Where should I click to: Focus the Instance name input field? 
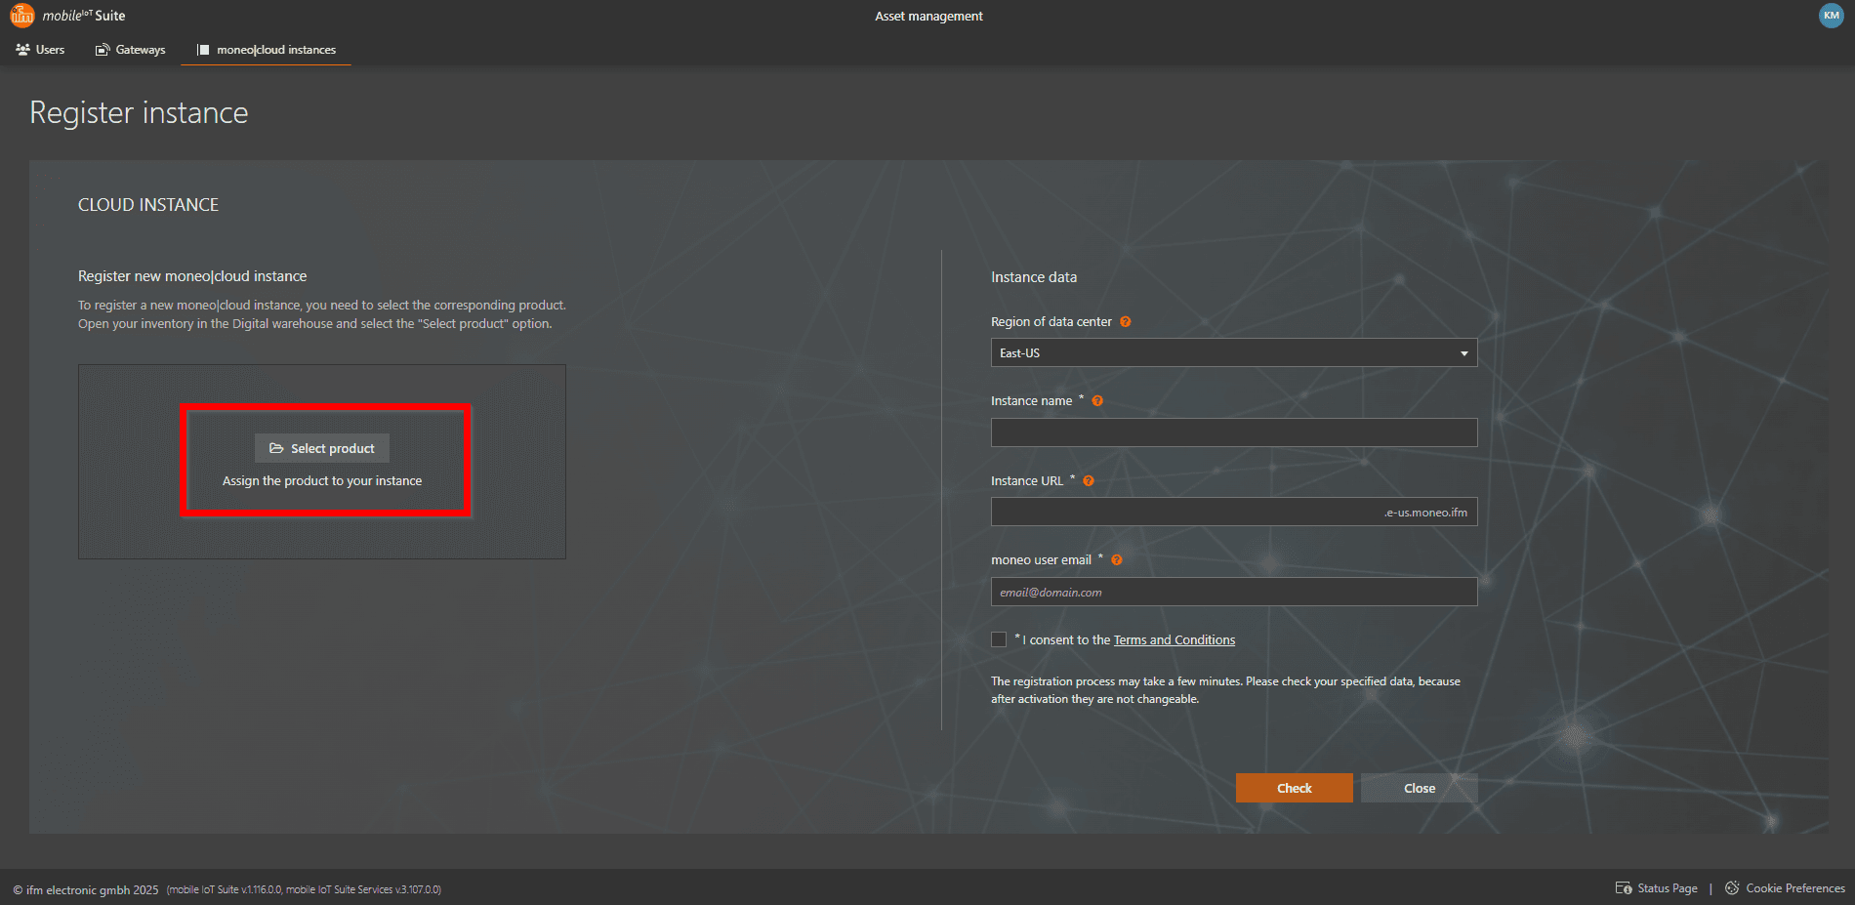[1234, 432]
